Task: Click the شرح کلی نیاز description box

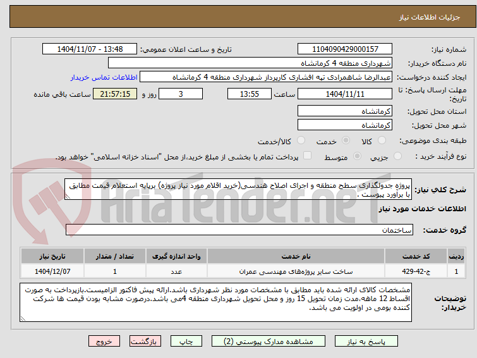Action: click(238, 190)
